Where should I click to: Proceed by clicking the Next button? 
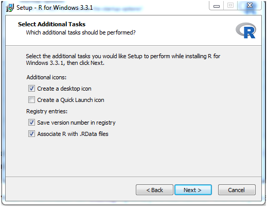tap(193, 190)
